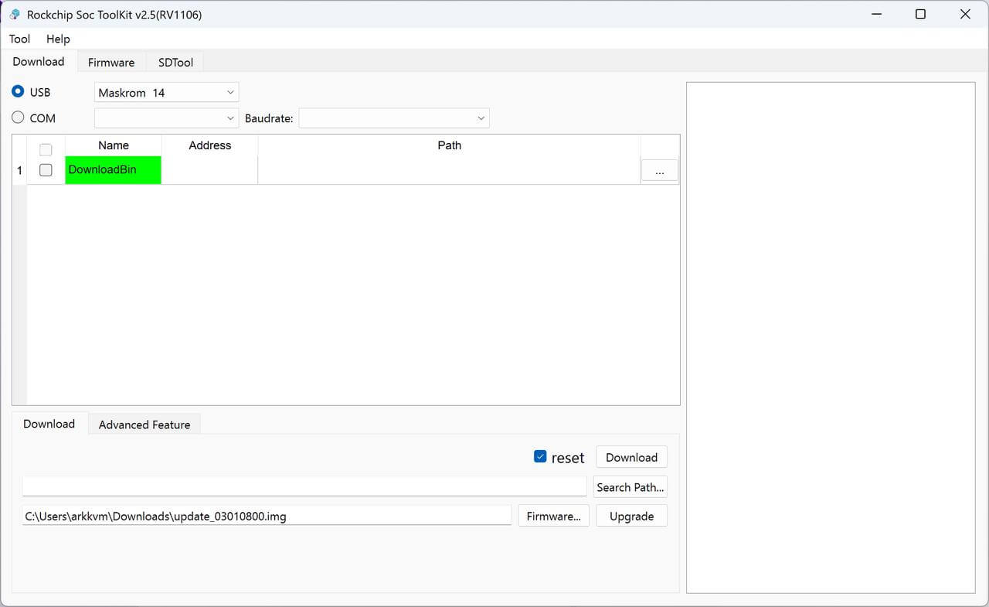Open the Advanced Feature tab
This screenshot has width=989, height=607.
(144, 425)
